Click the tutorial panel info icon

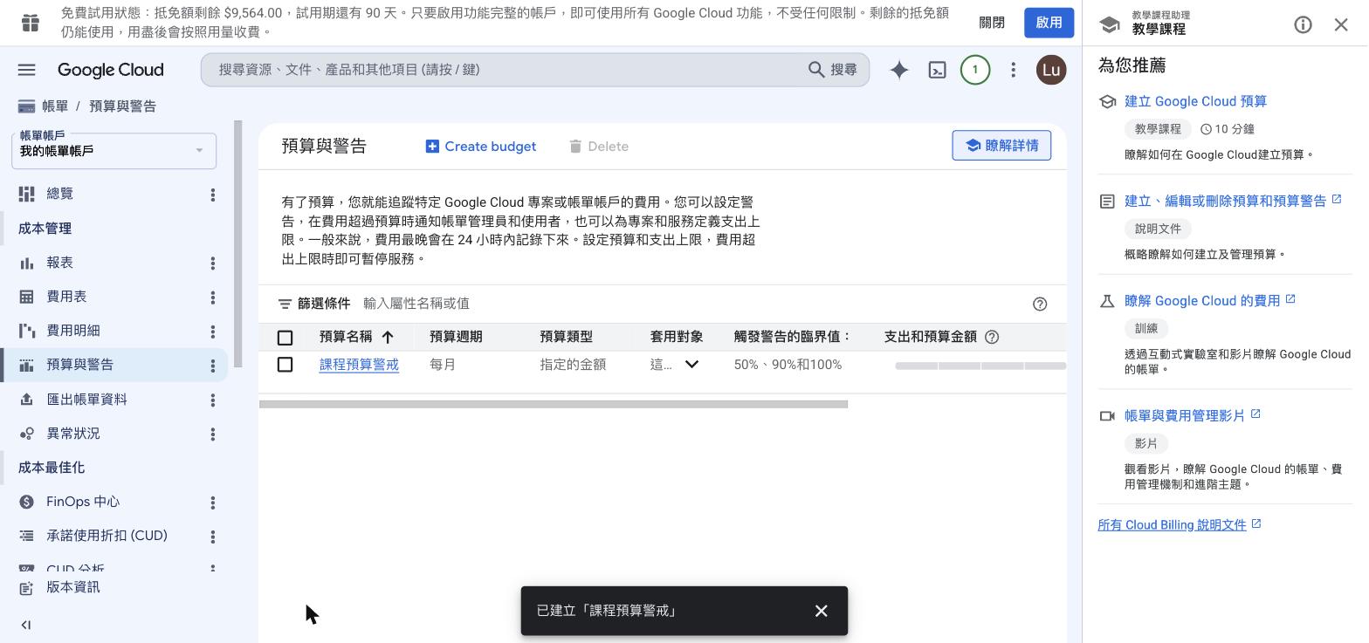pyautogui.click(x=1303, y=24)
